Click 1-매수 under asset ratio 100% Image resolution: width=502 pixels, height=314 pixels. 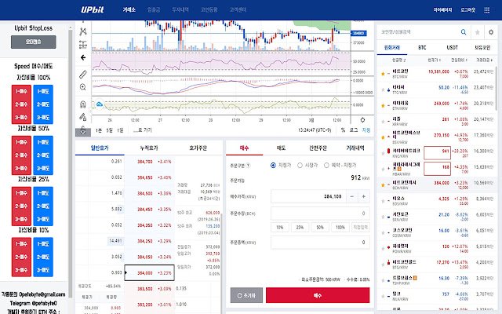pos(21,91)
